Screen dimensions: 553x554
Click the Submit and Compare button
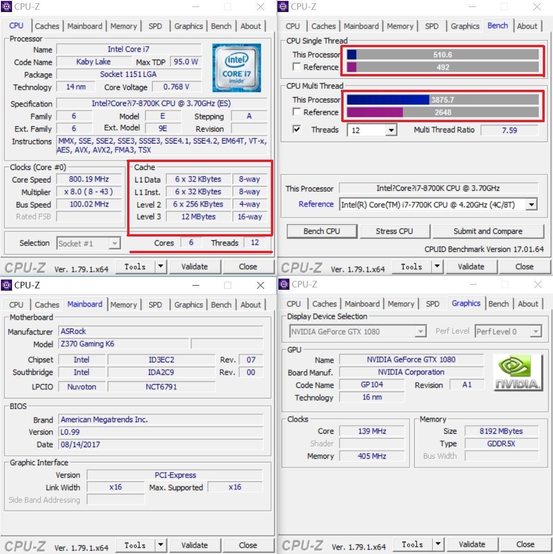coord(487,231)
